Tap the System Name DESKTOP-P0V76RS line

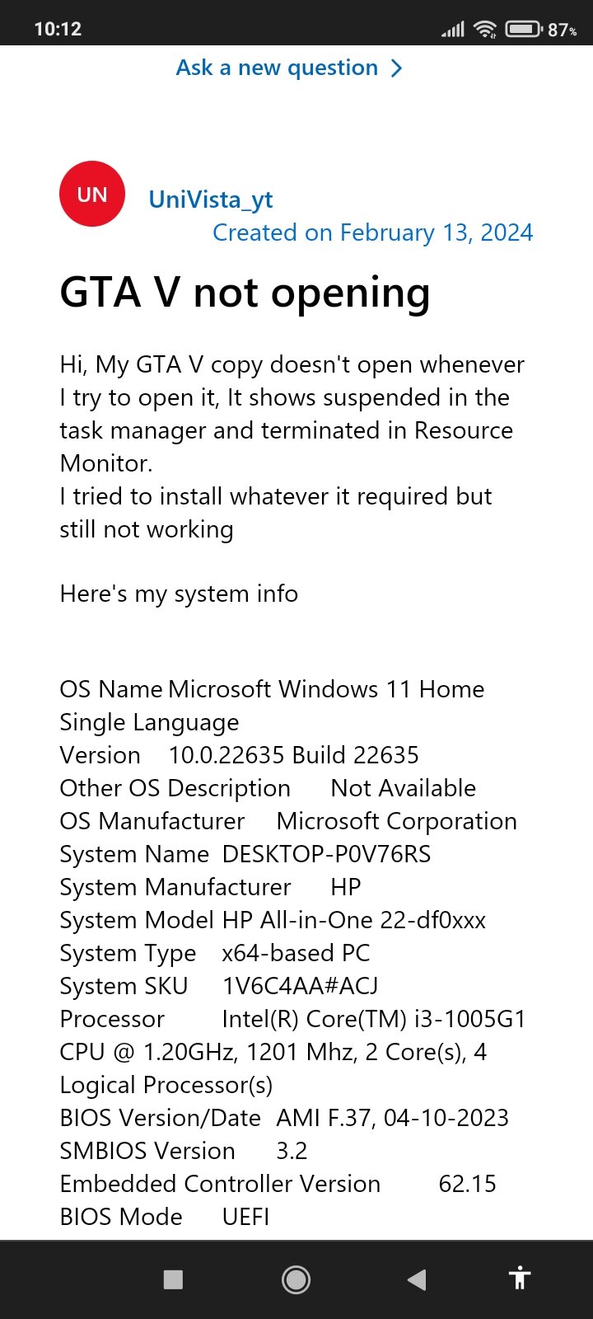(x=245, y=854)
